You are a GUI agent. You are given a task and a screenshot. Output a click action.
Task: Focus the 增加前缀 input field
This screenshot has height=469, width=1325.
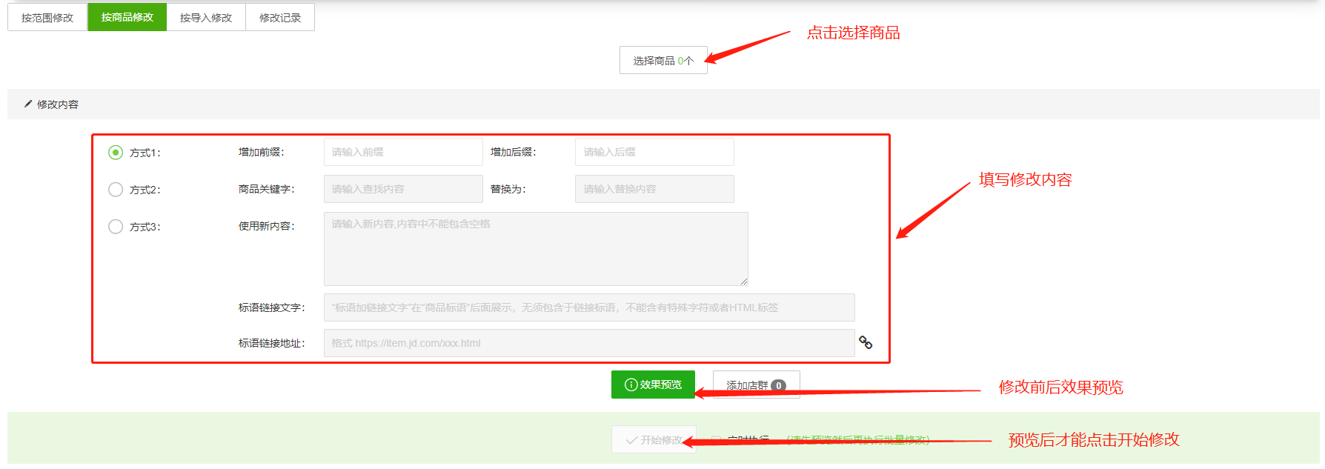[402, 152]
